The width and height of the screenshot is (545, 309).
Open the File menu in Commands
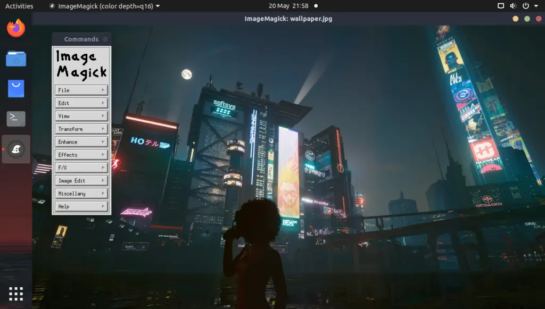81,90
